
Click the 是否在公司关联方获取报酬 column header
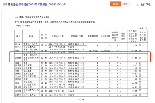click(143, 36)
